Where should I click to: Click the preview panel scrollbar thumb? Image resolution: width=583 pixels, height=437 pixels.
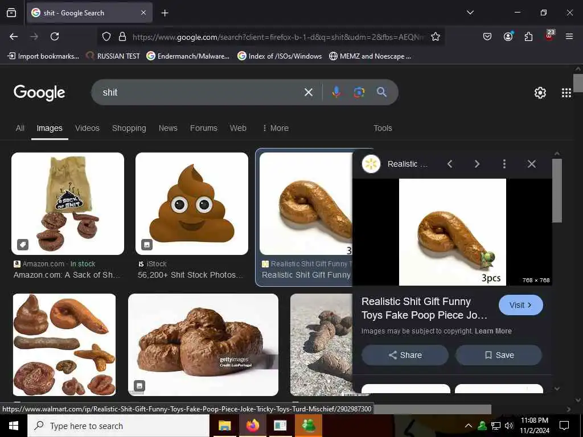tap(557, 190)
